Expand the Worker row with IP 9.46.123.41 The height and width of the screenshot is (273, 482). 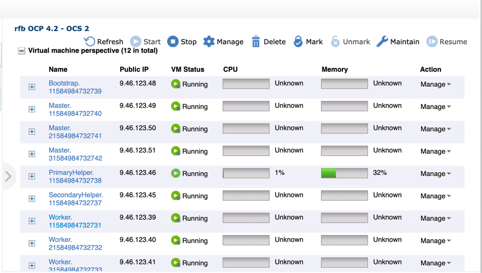32,266
